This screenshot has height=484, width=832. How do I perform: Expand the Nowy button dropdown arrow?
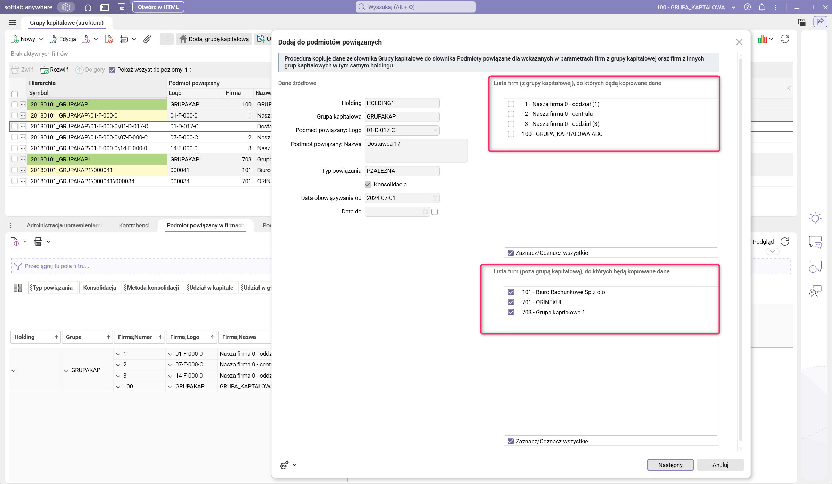pos(41,39)
